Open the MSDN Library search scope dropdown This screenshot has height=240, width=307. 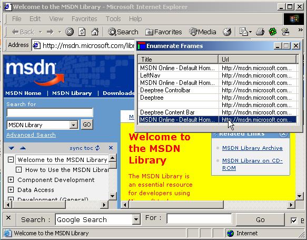point(74,125)
